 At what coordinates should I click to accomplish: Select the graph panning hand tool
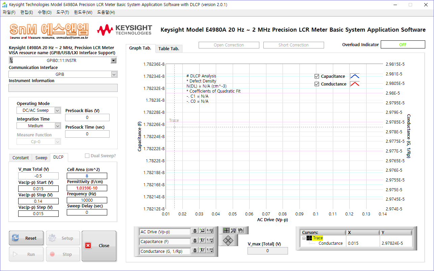[x=240, y=230]
